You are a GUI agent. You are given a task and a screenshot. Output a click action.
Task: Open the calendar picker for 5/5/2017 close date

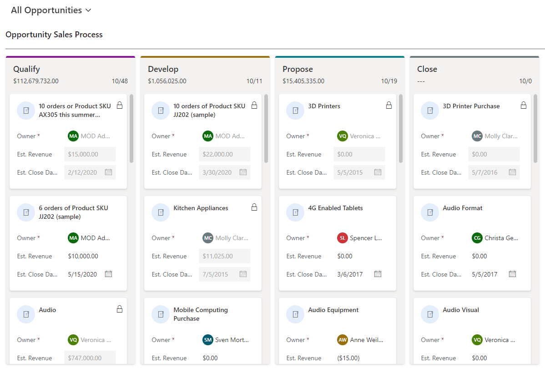click(512, 274)
